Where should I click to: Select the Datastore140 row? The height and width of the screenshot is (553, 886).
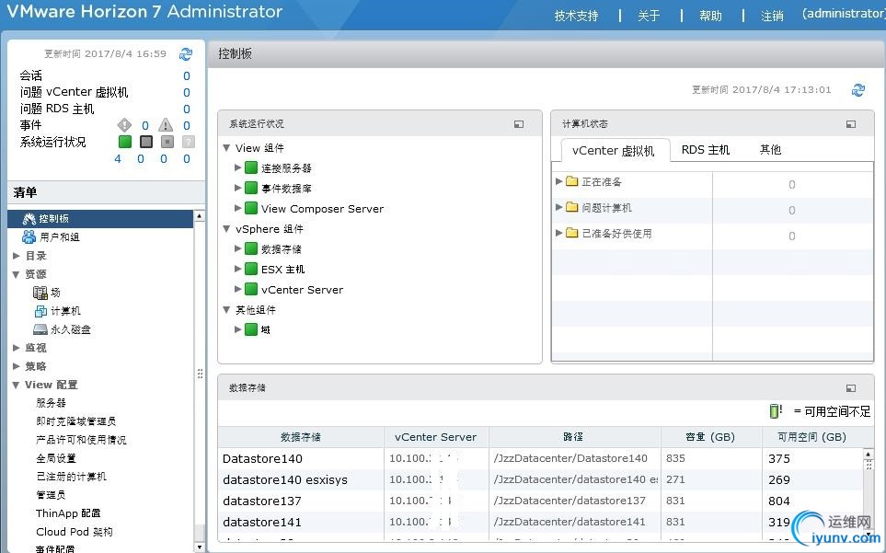click(541, 458)
